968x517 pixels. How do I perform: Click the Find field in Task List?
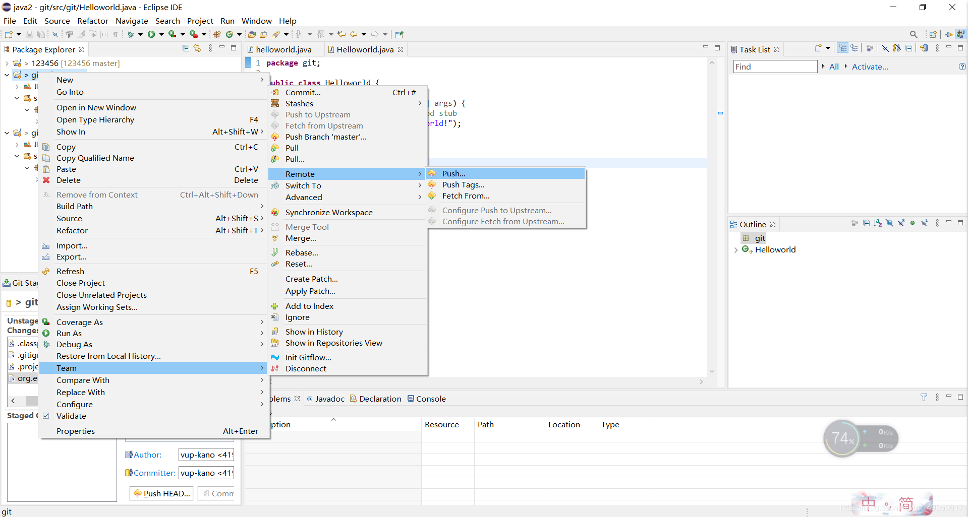click(x=775, y=67)
